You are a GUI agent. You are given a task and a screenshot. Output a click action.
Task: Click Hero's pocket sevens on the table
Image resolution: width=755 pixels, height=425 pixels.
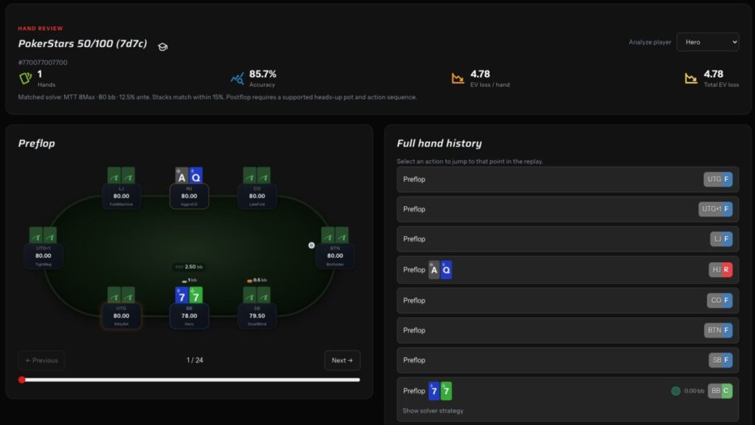point(189,295)
